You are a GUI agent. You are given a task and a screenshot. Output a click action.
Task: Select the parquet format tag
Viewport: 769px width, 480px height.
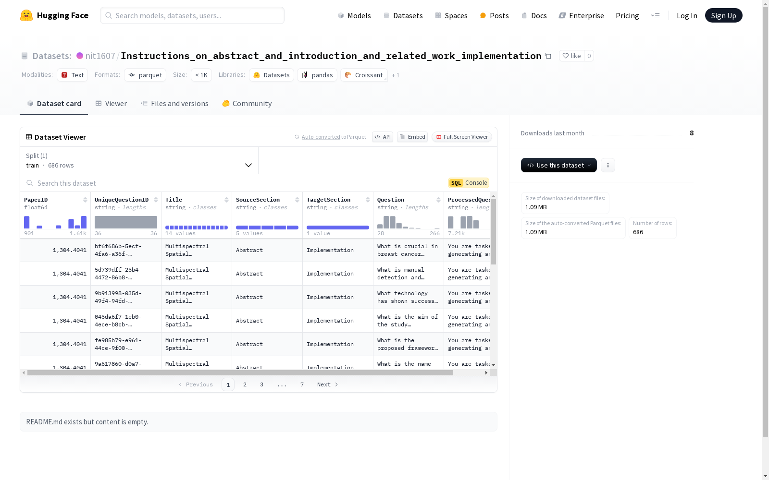tap(145, 75)
